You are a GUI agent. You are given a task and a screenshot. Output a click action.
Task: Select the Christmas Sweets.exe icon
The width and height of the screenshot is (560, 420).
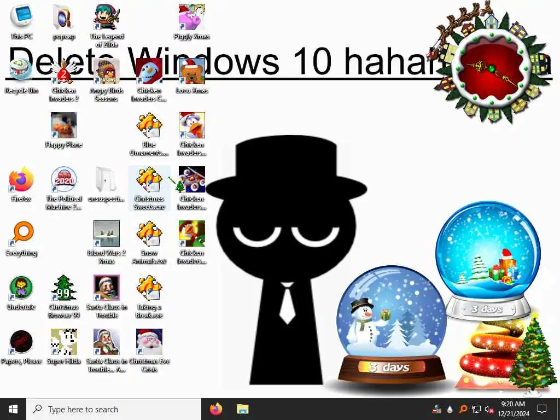[x=149, y=188]
